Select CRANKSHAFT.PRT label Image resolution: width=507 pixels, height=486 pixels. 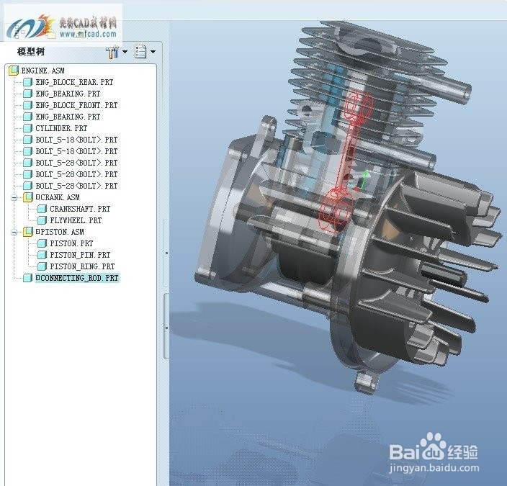(x=80, y=209)
